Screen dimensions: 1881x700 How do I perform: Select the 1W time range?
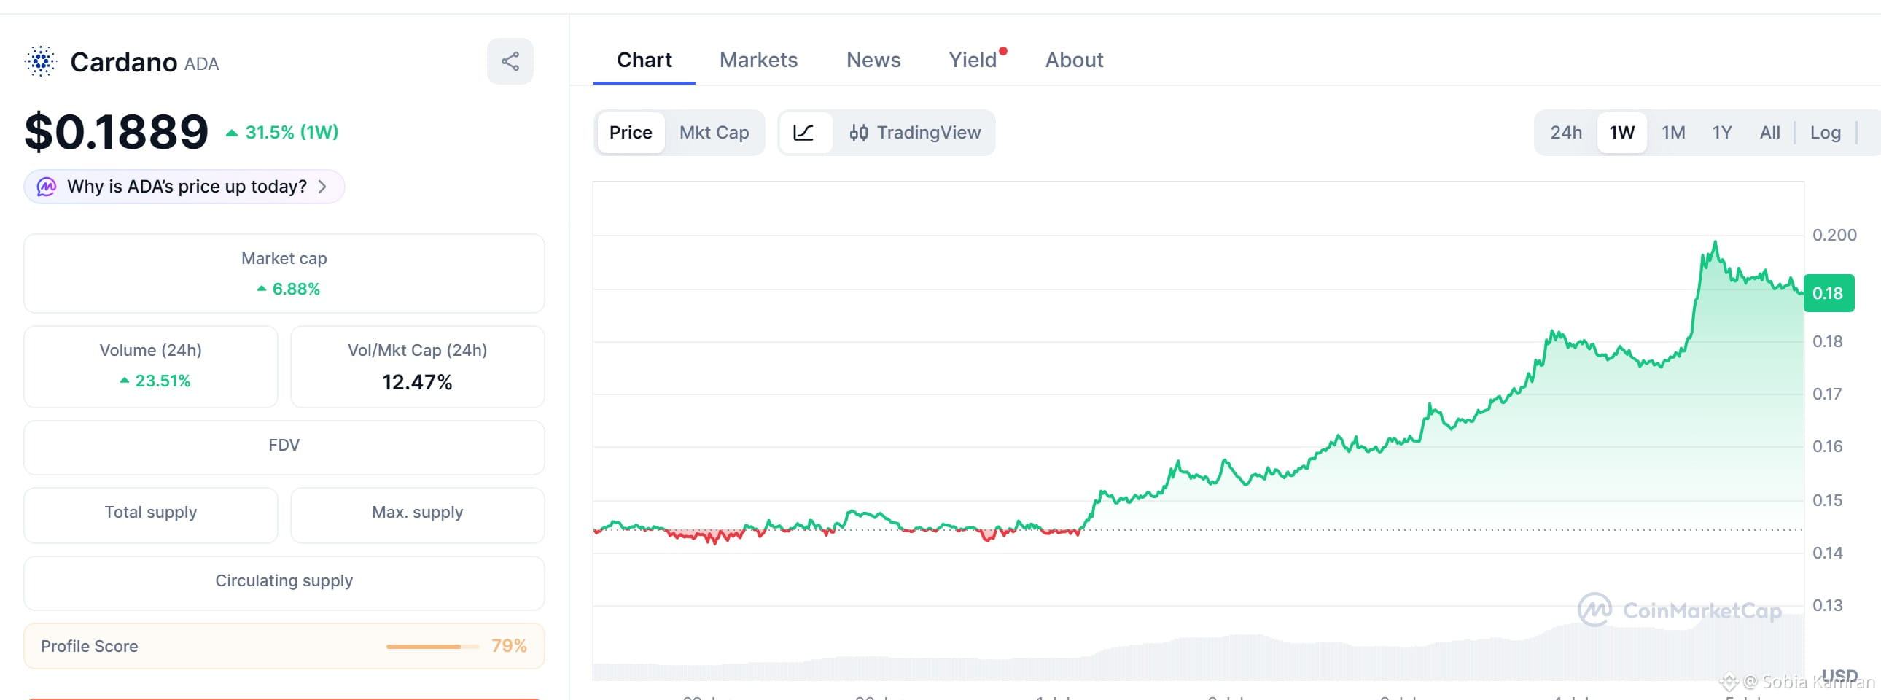(1621, 133)
